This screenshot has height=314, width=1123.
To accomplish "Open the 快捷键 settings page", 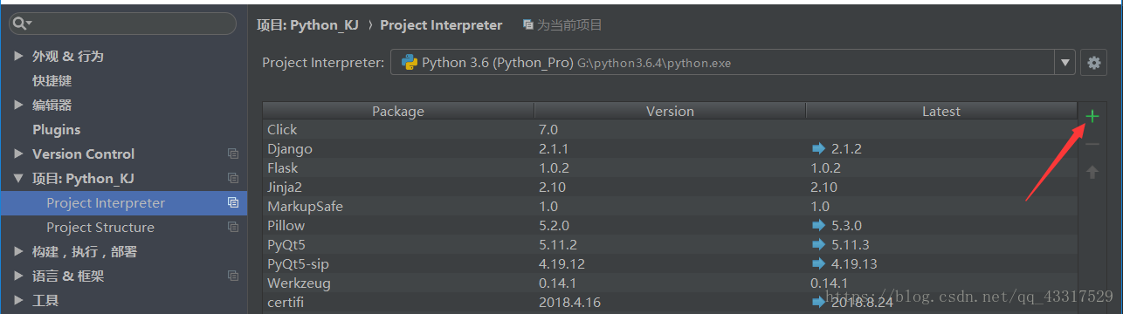I will [52, 80].
